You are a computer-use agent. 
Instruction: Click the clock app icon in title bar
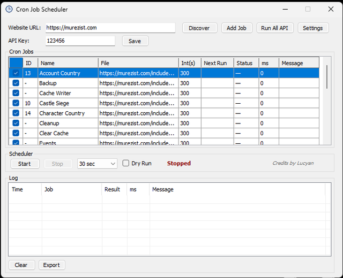[9, 9]
